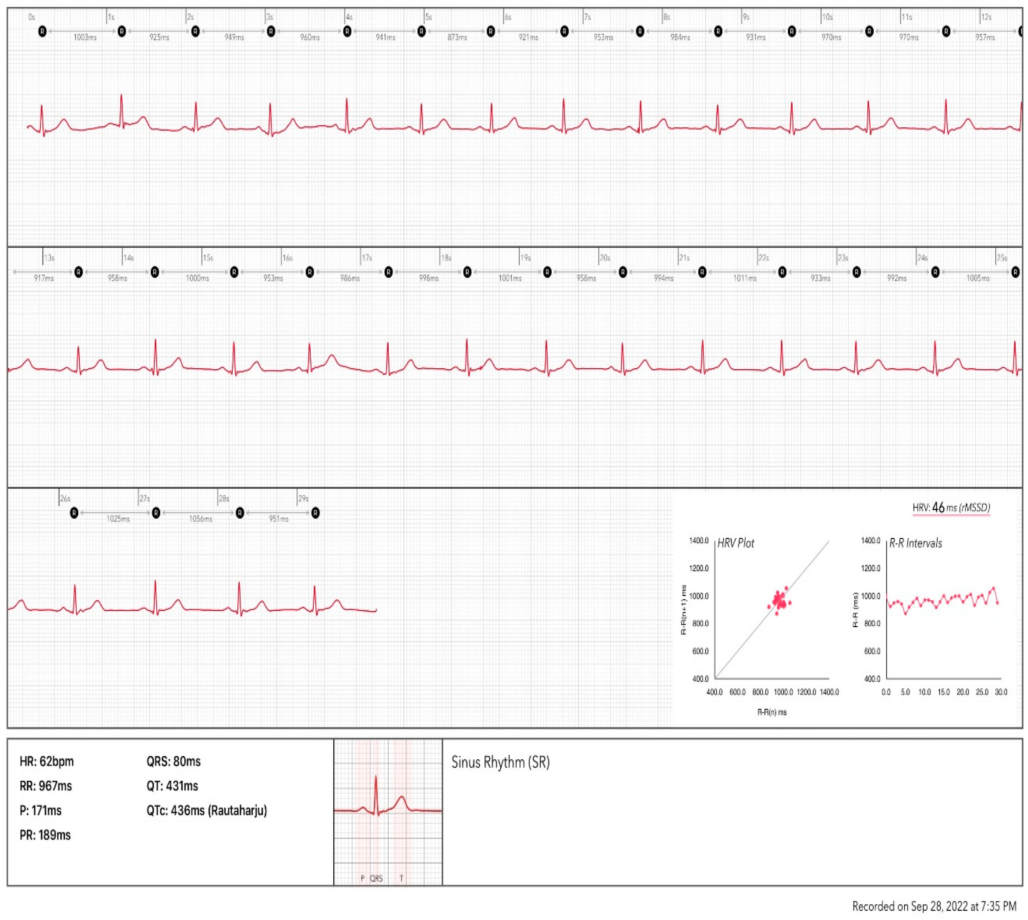1028x920 pixels.
Task: Select the PR: 189ms value
Action: [45, 835]
